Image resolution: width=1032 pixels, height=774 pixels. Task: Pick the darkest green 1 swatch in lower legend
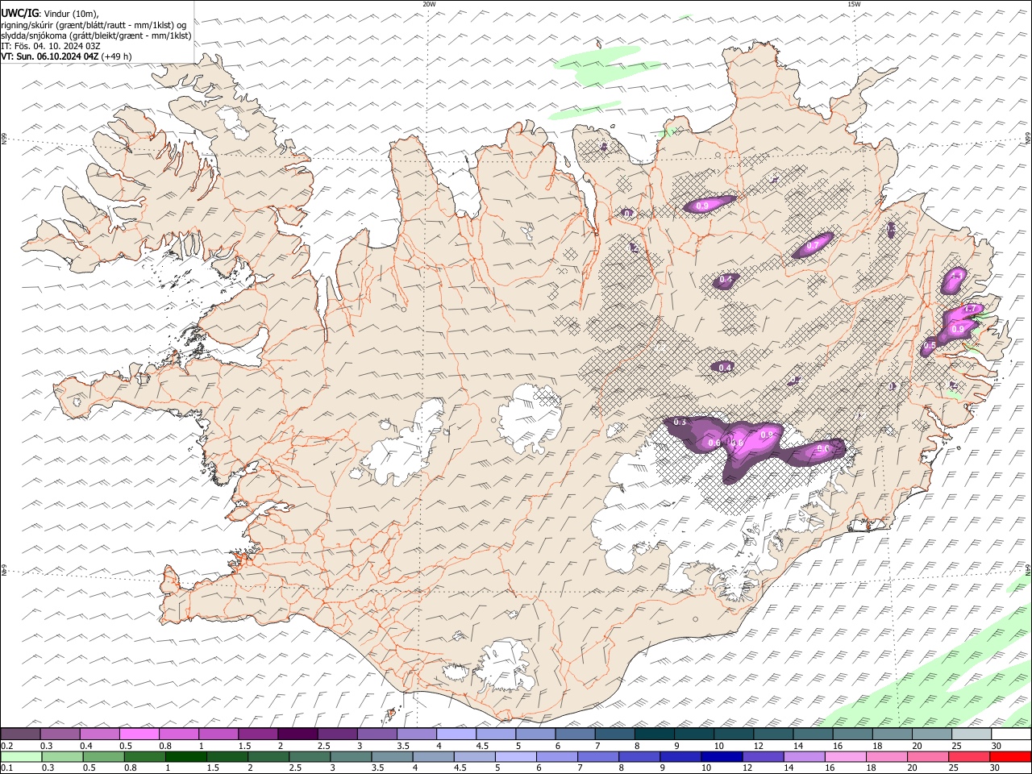point(185,756)
